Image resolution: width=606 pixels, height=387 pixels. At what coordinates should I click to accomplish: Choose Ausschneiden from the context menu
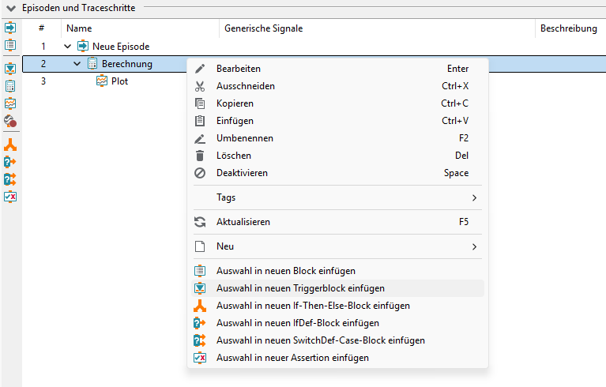(x=338, y=86)
